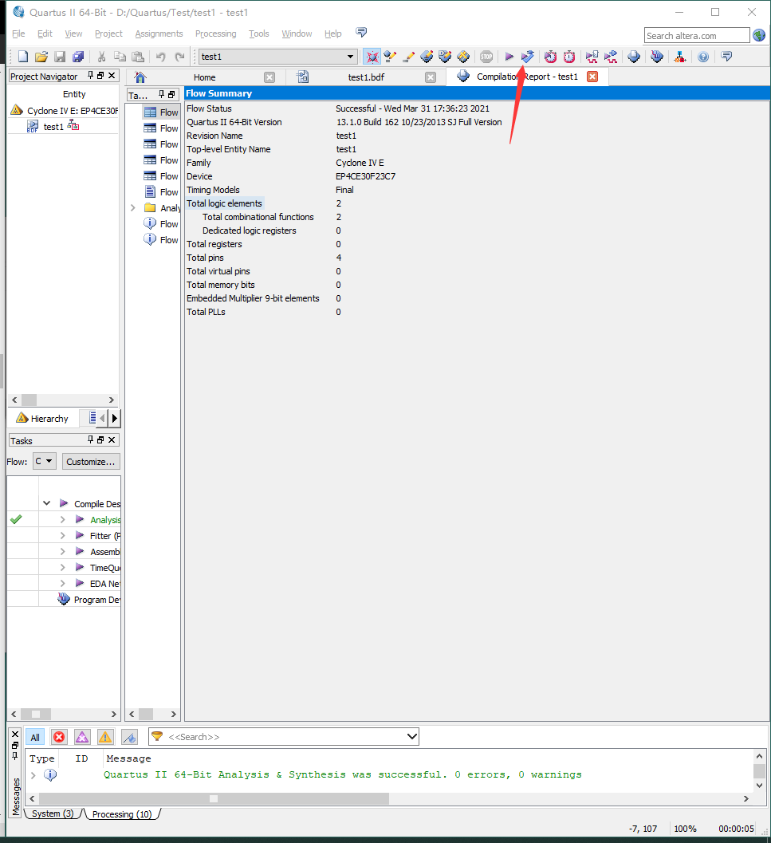Click the Redo arrow icon
The width and height of the screenshot is (771, 843).
tap(179, 57)
